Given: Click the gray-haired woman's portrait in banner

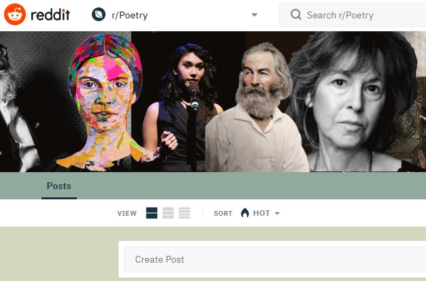Looking at the screenshot, I should (354, 102).
